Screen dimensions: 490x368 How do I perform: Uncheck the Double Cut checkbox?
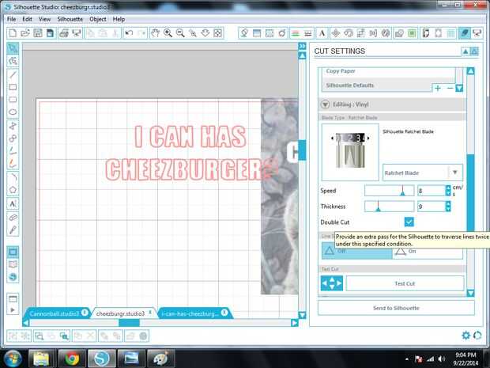point(409,222)
